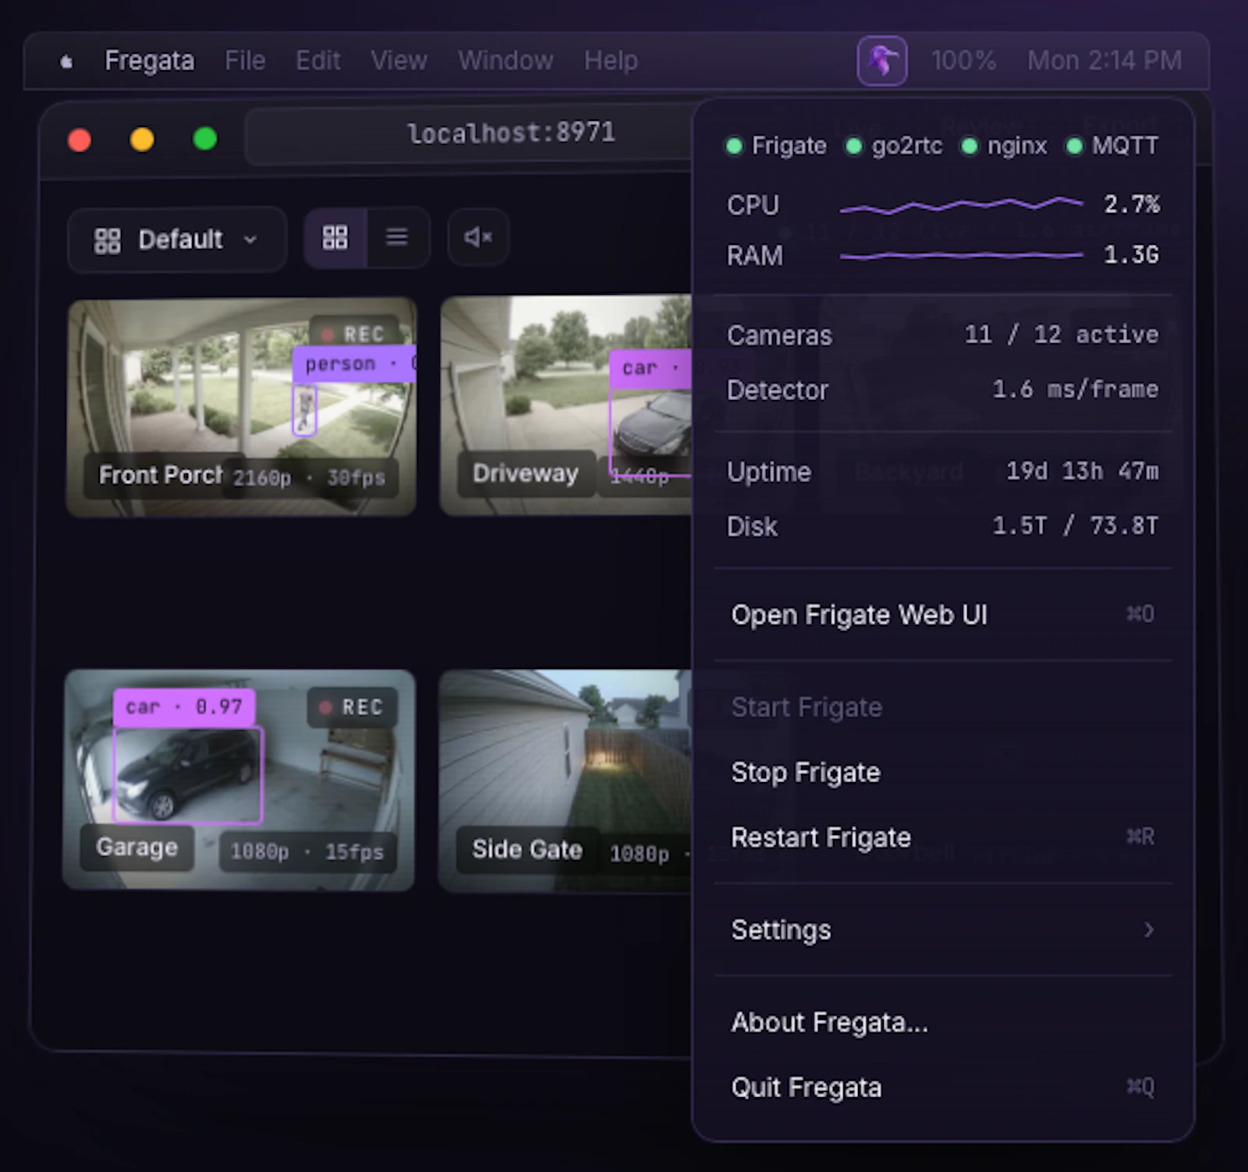
Task: Click the Disk 1.5T / 73.8T value
Action: pos(1076,526)
